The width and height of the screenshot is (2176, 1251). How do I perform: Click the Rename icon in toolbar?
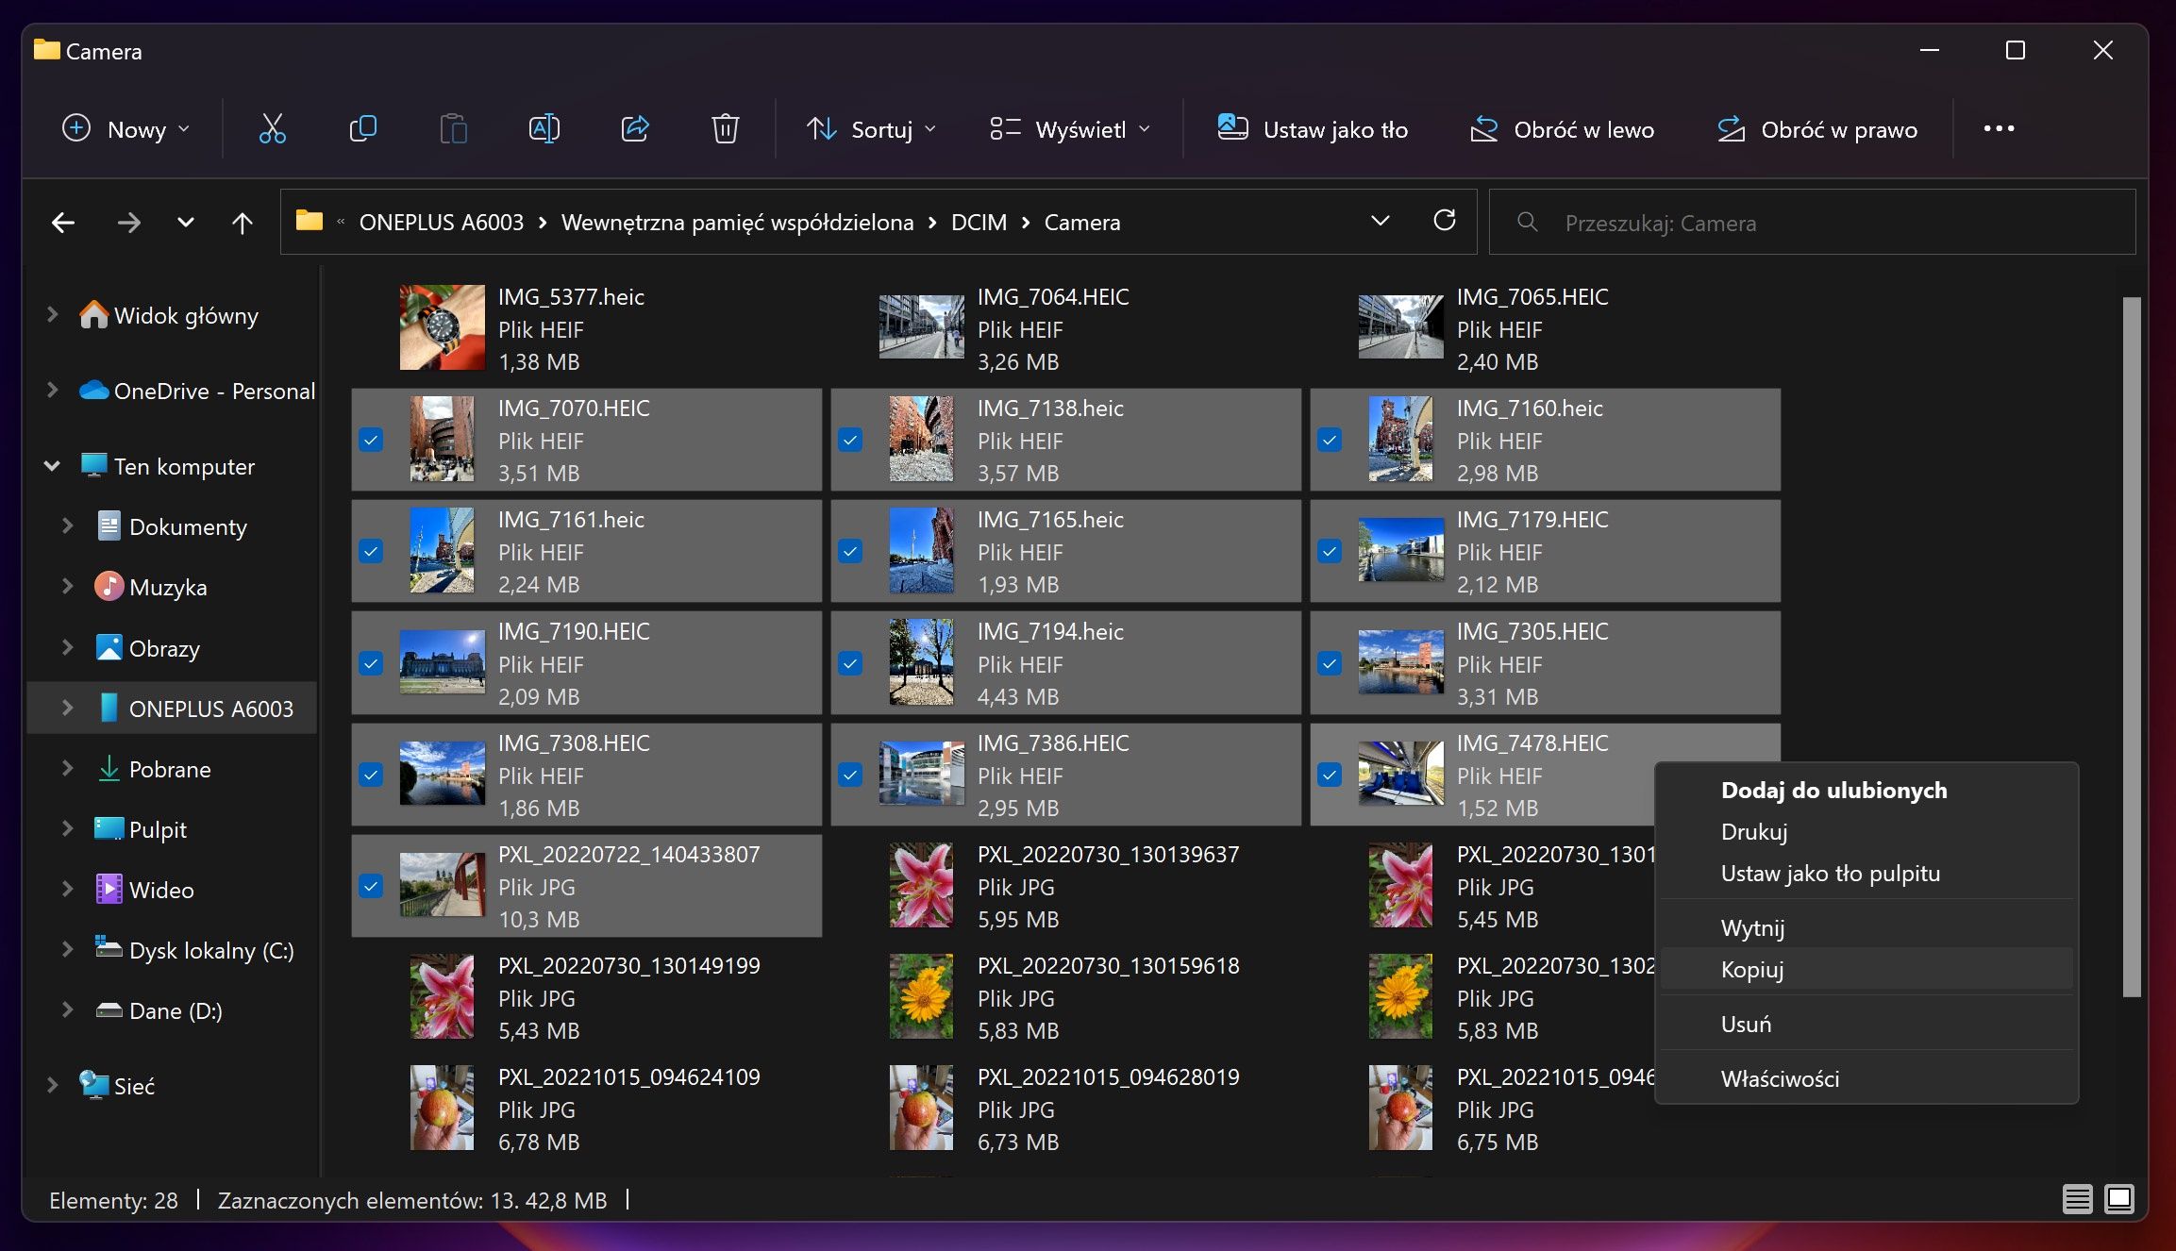click(x=544, y=128)
